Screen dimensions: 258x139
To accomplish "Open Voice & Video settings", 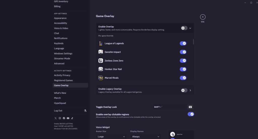I will click(61, 28).
